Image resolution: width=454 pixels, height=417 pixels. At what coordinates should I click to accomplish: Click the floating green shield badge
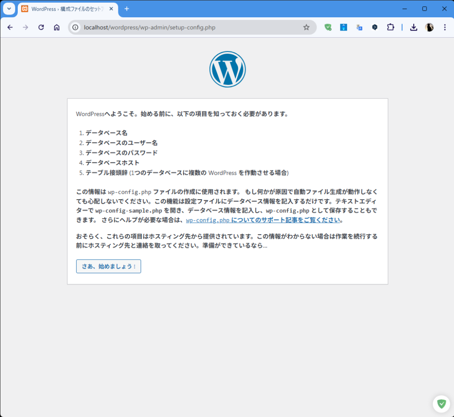(x=441, y=404)
